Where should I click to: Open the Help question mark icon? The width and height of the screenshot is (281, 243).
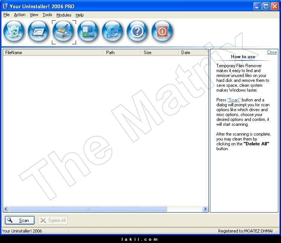[x=137, y=31]
